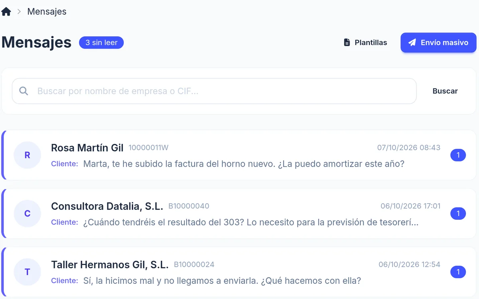Focus the company name or CIF search field
The width and height of the screenshot is (479, 299).
coord(214,91)
